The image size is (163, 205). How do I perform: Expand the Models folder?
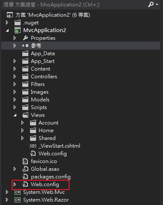15,100
